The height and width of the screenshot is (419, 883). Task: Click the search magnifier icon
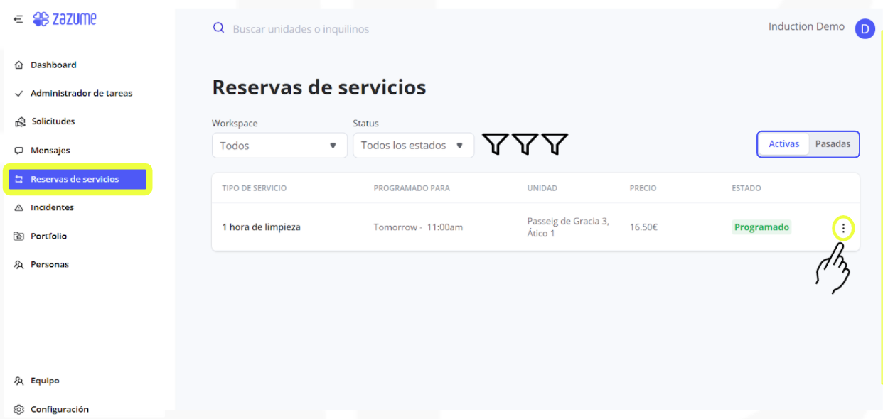(219, 28)
